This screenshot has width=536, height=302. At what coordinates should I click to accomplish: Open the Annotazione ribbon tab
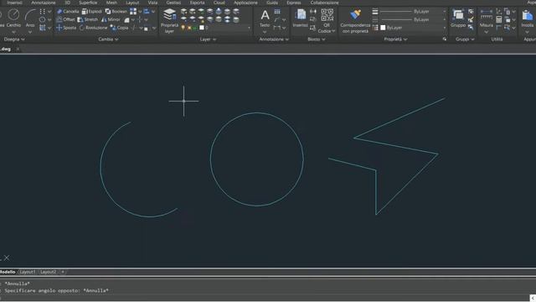[x=43, y=3]
